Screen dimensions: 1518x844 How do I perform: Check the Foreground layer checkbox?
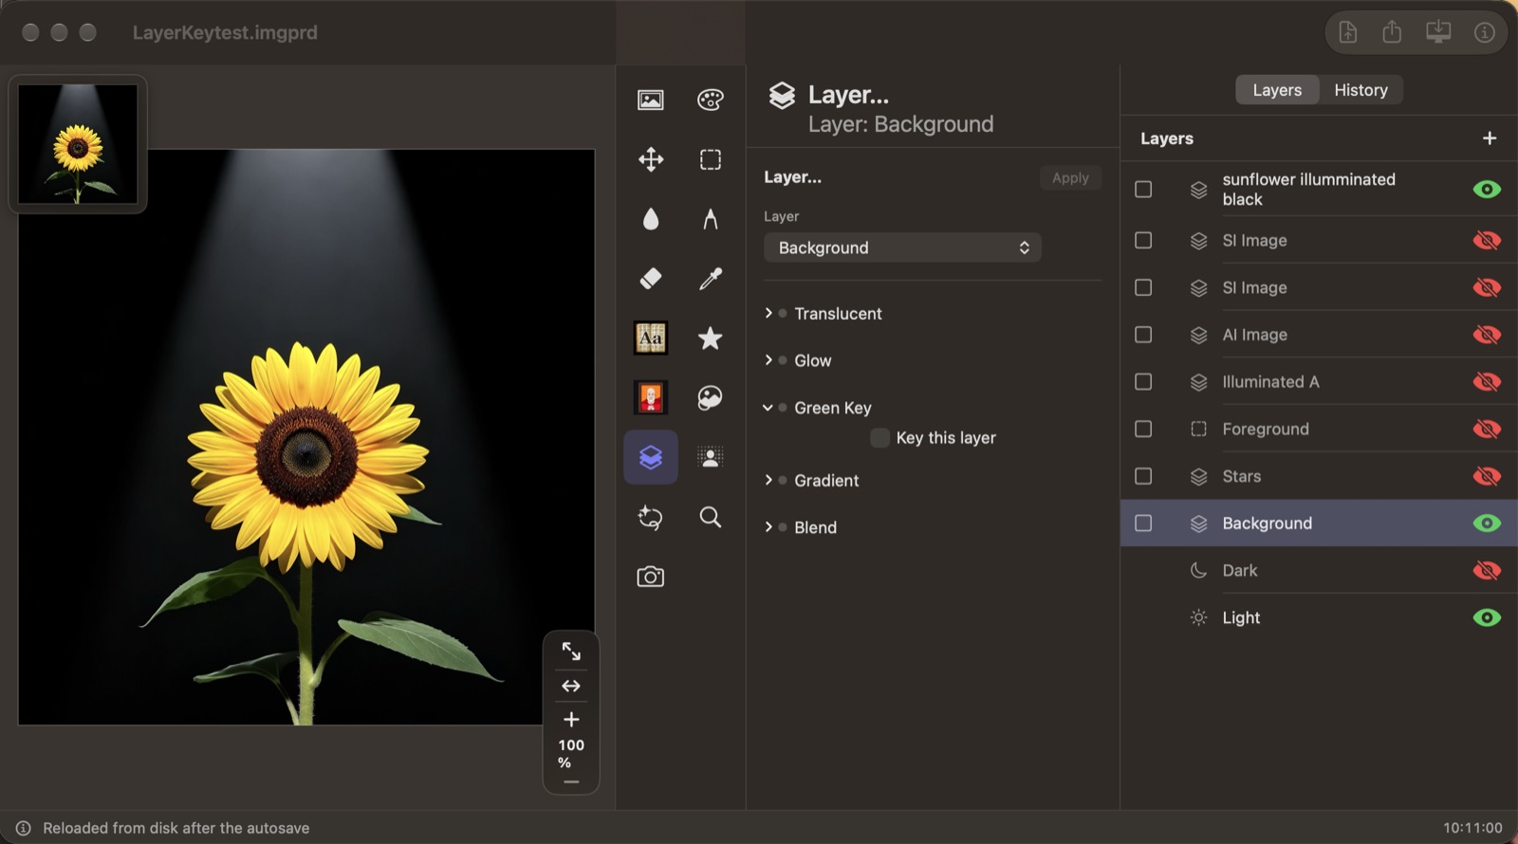[x=1143, y=429]
